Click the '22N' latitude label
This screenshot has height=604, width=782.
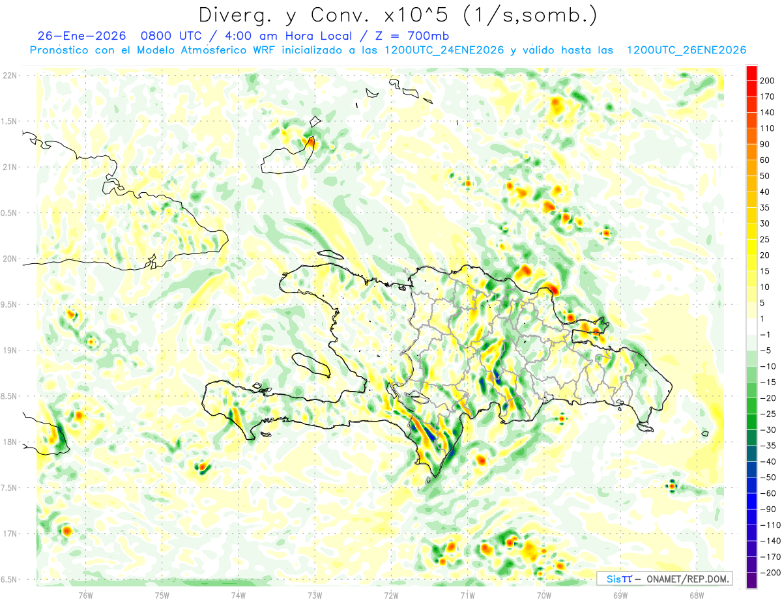pyautogui.click(x=11, y=76)
